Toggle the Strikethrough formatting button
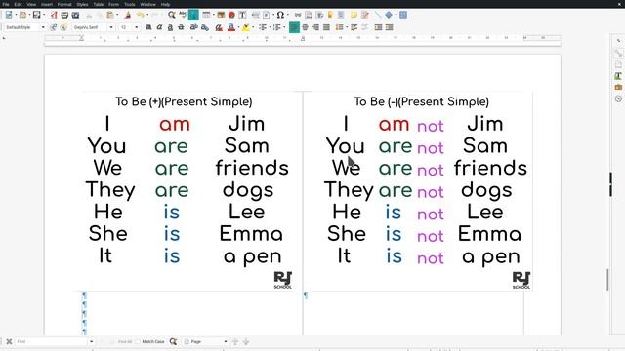This screenshot has height=351, width=625. 181,27
